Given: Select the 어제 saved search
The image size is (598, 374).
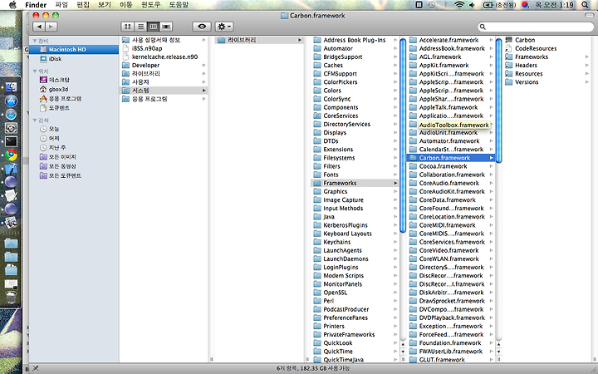Looking at the screenshot, I should [74, 138].
